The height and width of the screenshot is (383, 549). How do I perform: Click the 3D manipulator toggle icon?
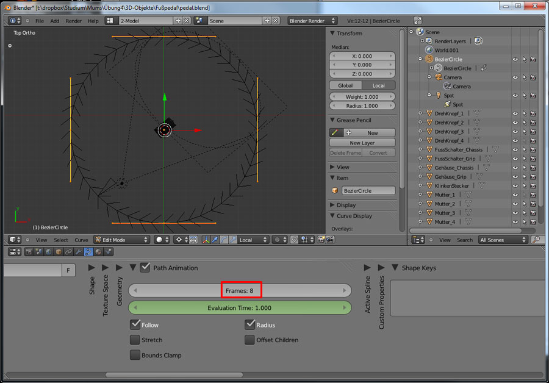pos(204,240)
